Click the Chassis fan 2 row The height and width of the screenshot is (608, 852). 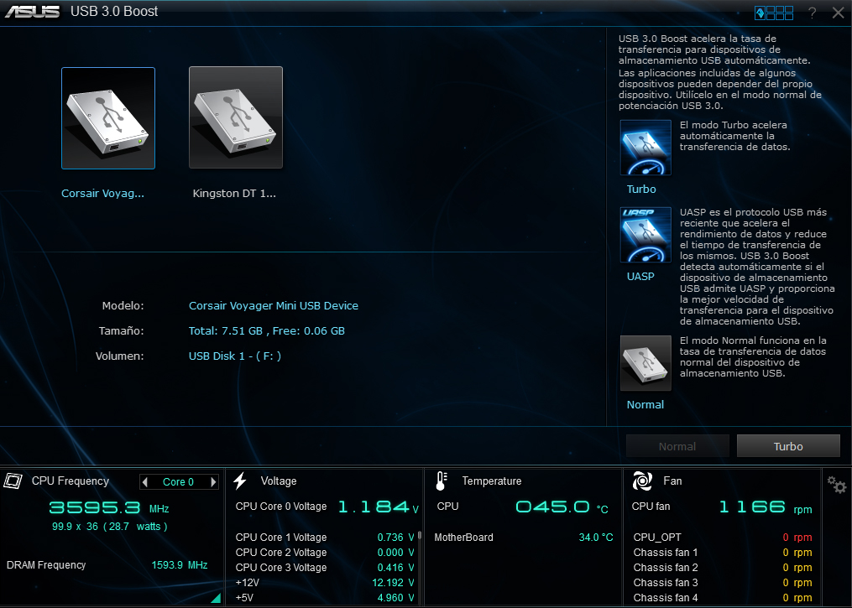point(723,568)
